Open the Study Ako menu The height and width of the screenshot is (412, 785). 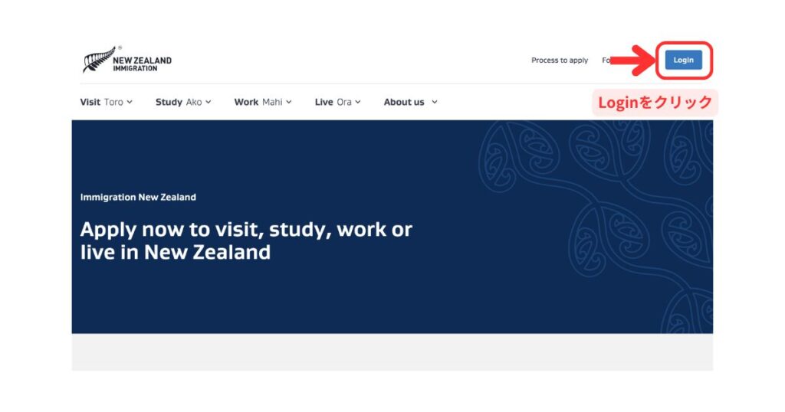pyautogui.click(x=178, y=102)
